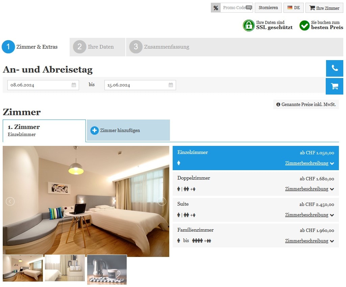Go to step 2 Ihre Daten
Viewport: 346px width, 287px height.
coord(97,47)
